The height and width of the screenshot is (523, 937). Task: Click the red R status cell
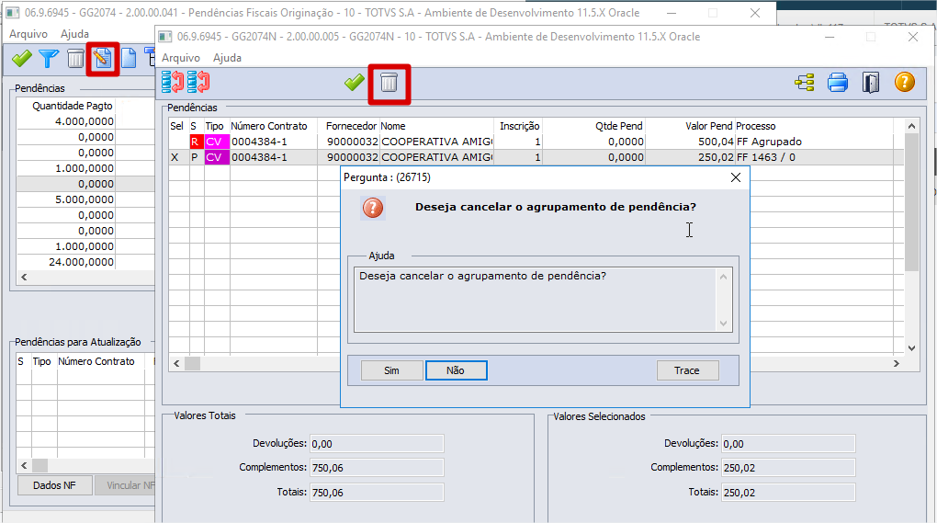tap(196, 142)
